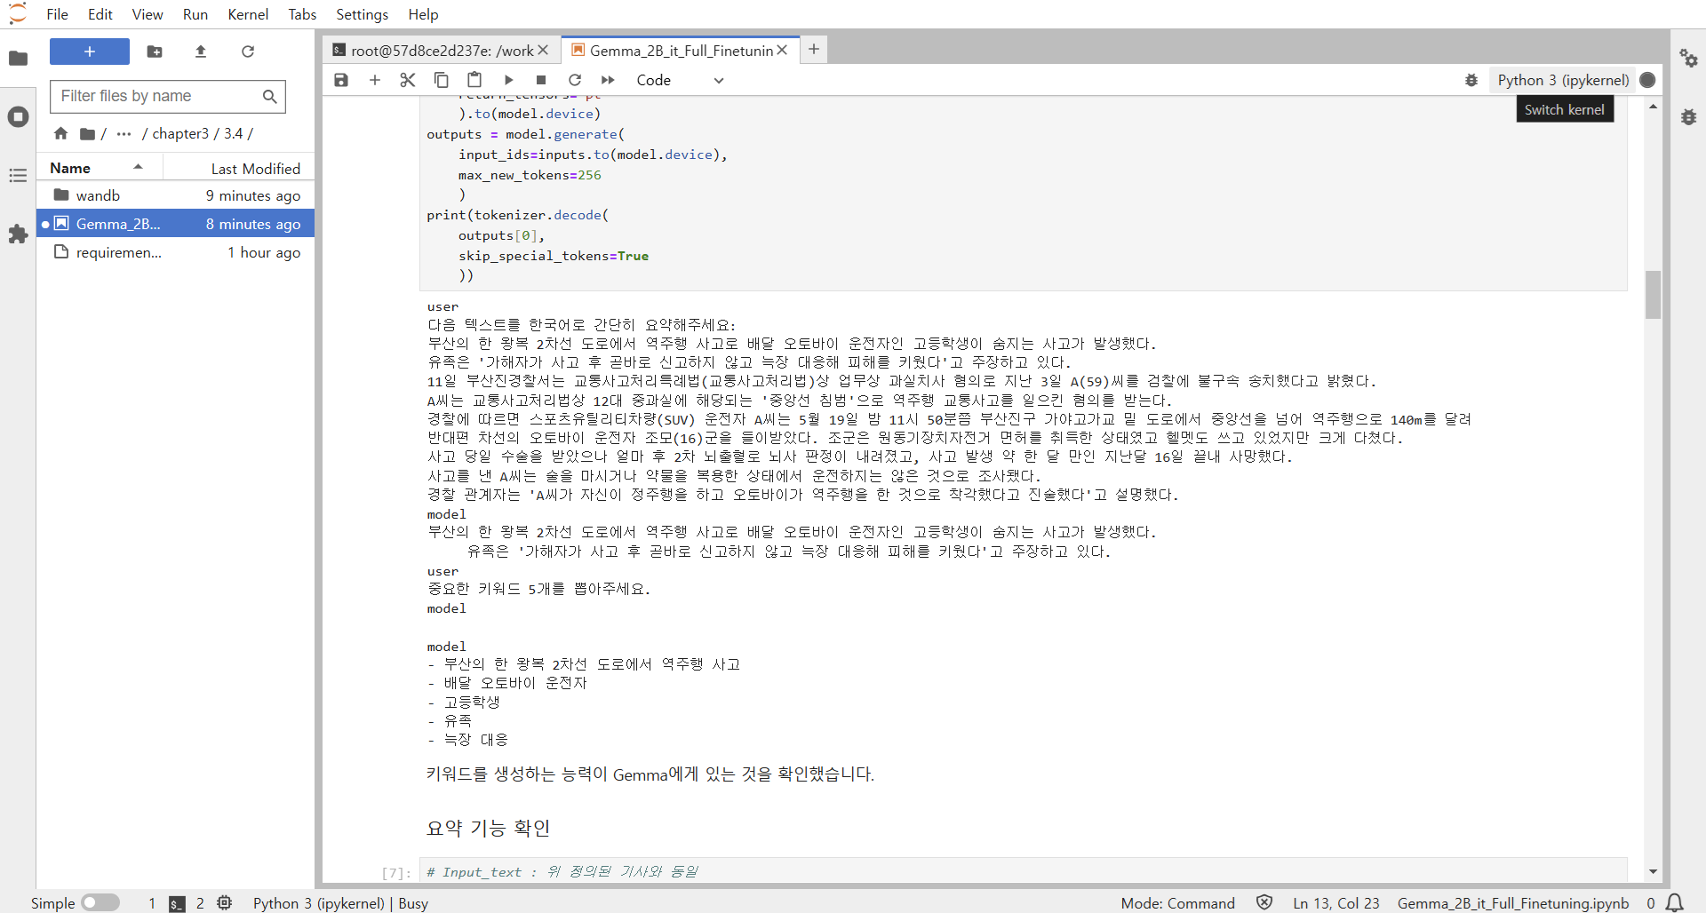Select the '요약 기능 확인' heading cell
The width and height of the screenshot is (1706, 913).
(x=489, y=828)
